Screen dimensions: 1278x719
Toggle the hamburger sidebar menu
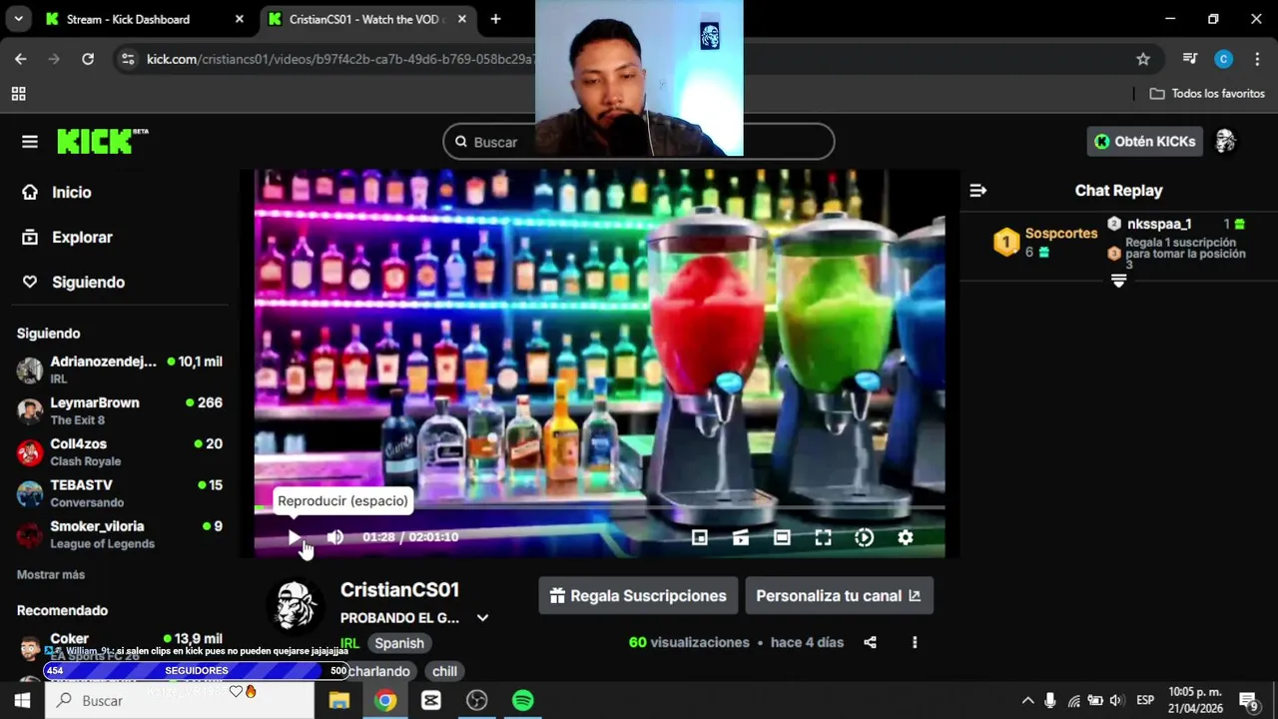[30, 142]
